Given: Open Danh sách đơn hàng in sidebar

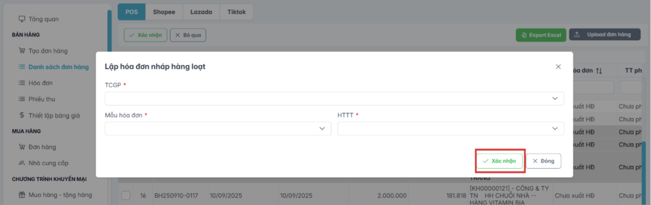Looking at the screenshot, I should [x=58, y=67].
